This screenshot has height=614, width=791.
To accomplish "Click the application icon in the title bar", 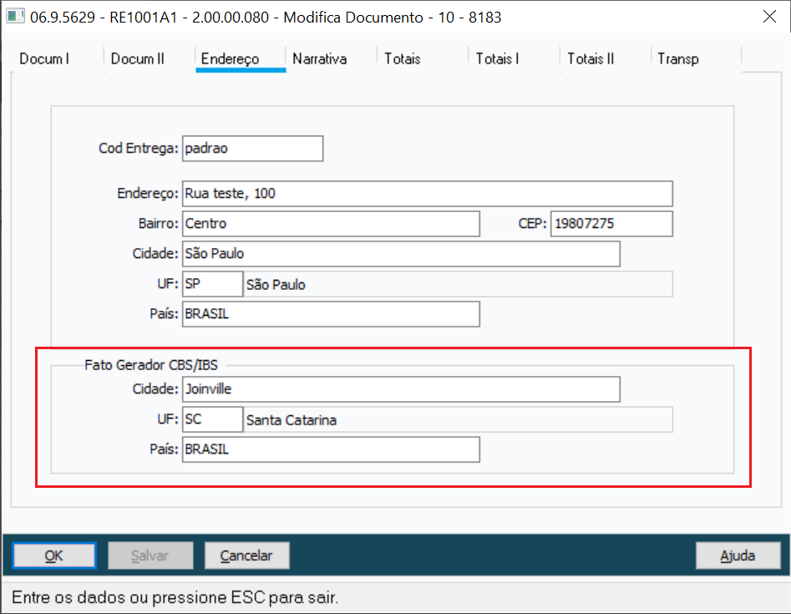I will [15, 16].
